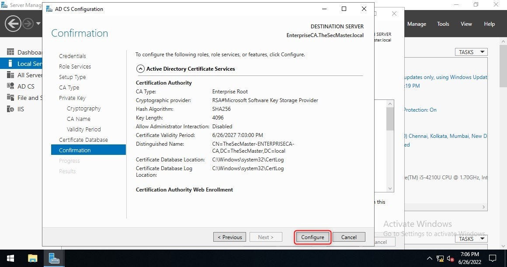Click the Local Server icon in sidebar
The image size is (507, 267).
[10, 64]
